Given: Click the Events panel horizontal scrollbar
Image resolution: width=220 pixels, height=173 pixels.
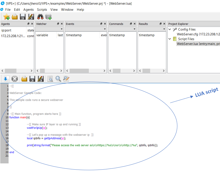Looking at the screenshot, I should (x=86, y=71).
